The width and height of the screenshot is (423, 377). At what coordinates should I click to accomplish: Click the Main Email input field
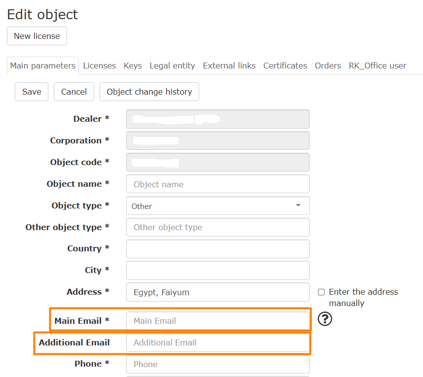[217, 321]
